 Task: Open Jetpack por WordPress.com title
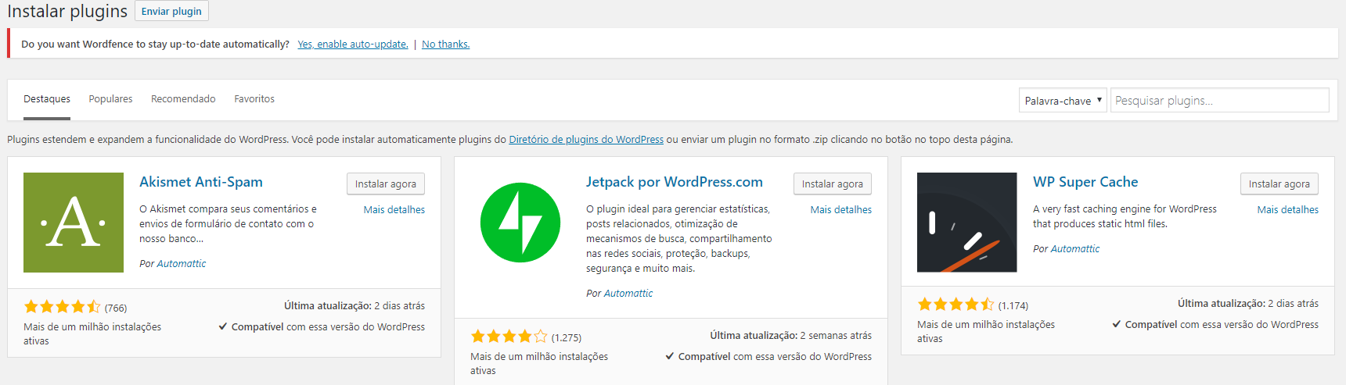pos(675,182)
